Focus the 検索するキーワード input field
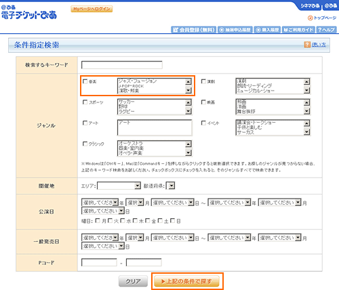The width and height of the screenshot is (339, 290). coord(122,65)
